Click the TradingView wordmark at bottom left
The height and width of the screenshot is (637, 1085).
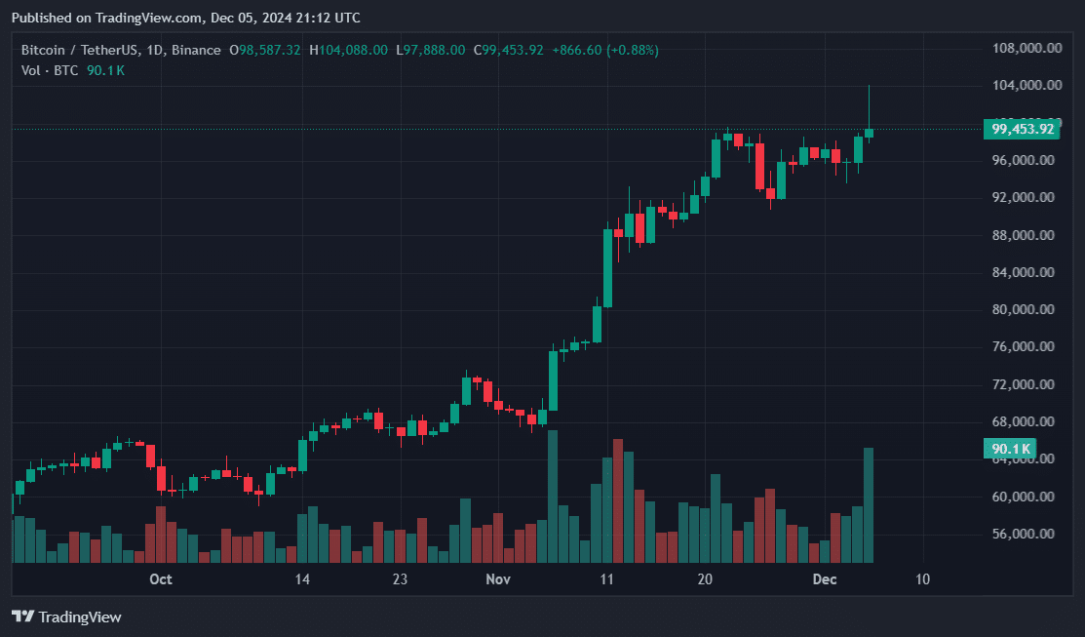(x=80, y=617)
